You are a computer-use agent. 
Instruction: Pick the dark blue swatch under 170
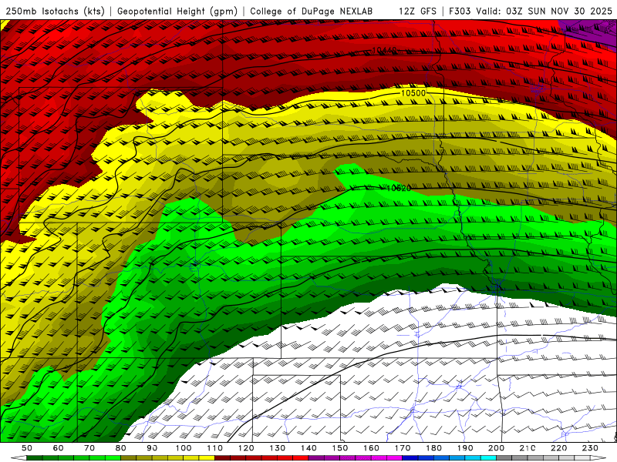click(x=410, y=458)
